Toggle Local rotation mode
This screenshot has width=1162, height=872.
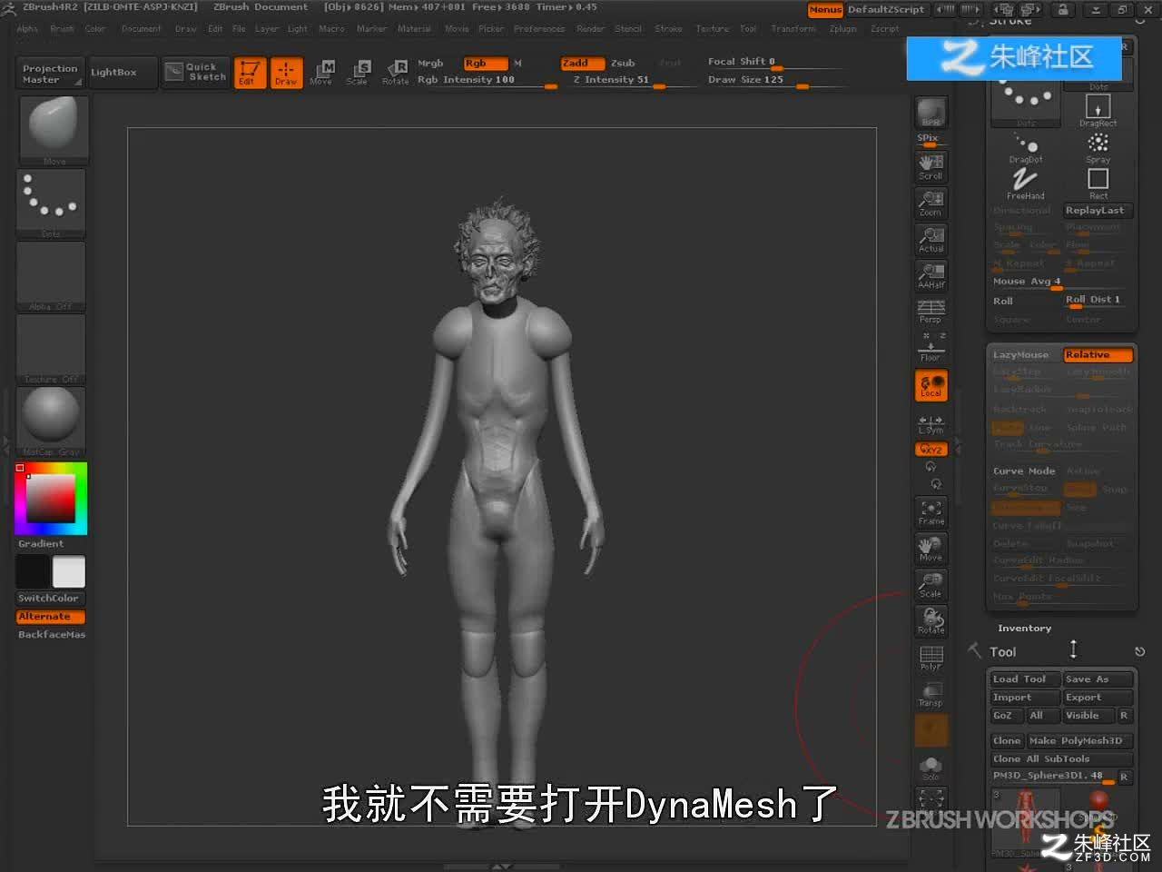931,385
